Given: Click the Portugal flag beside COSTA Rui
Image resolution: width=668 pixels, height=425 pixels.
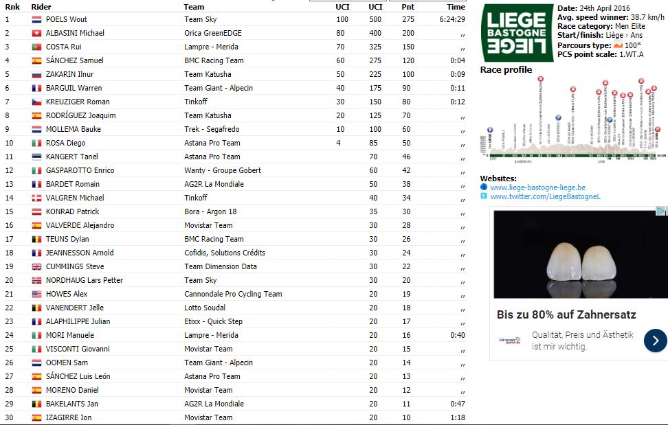Looking at the screenshot, I should (36, 47).
